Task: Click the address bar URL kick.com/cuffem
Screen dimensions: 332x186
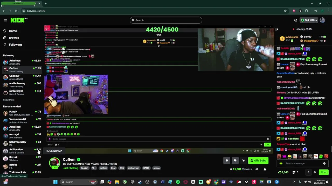Action: pyautogui.click(x=36, y=11)
